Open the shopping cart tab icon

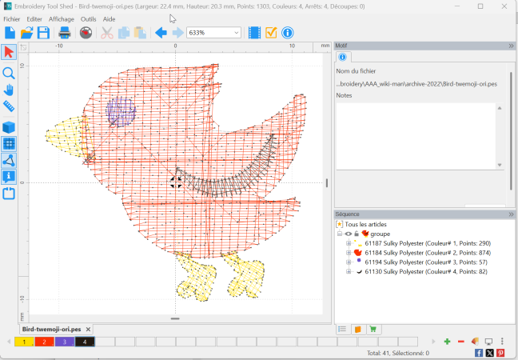373,329
